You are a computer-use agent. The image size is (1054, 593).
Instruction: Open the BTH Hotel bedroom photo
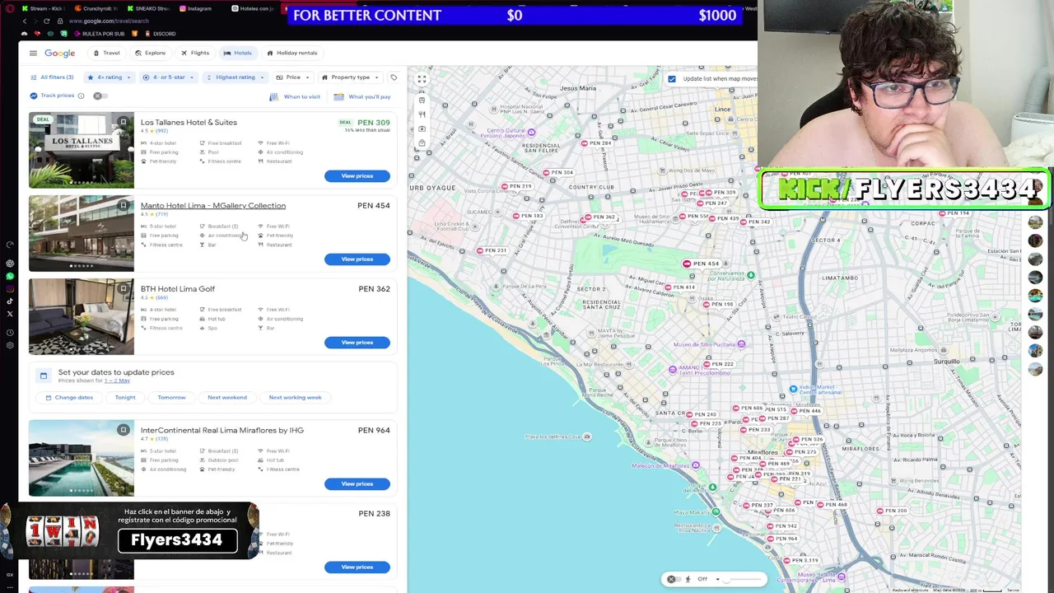tap(81, 316)
